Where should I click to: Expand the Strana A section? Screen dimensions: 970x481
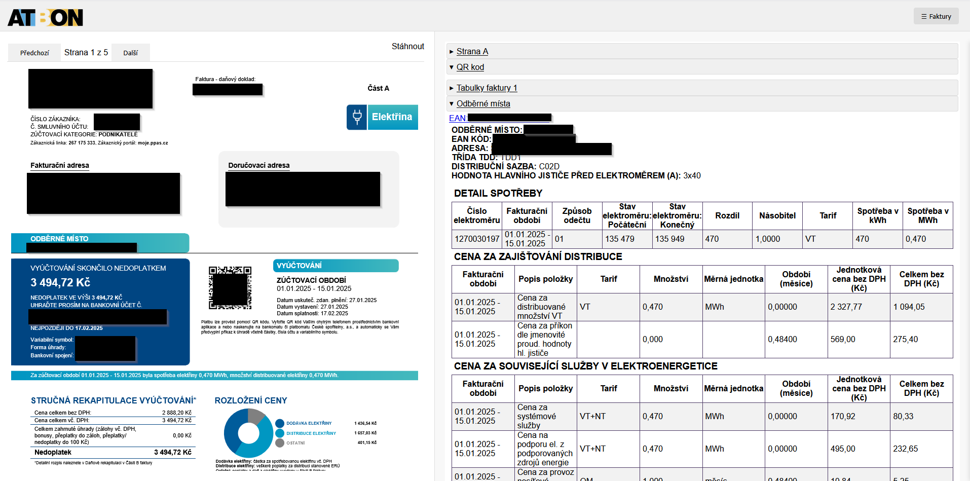[472, 51]
